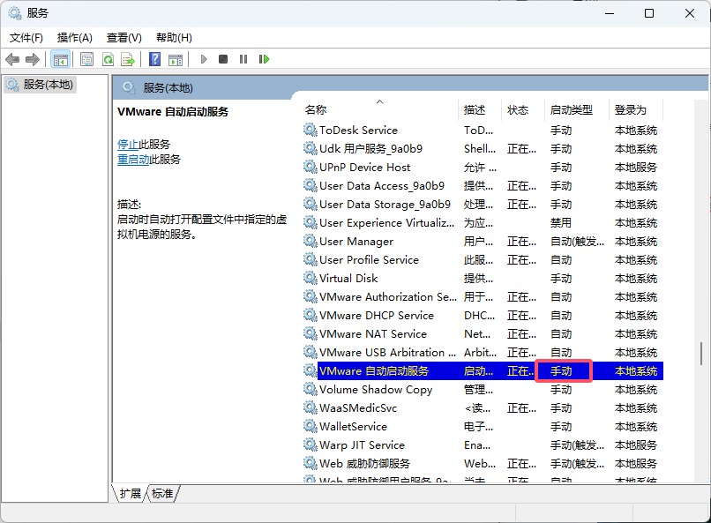Open the 查看(V) menu
Screen dimensions: 711x523
[123, 37]
